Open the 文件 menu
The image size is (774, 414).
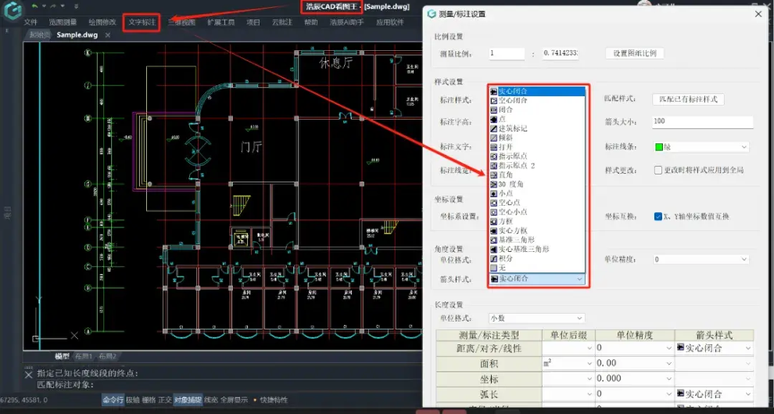coord(30,22)
